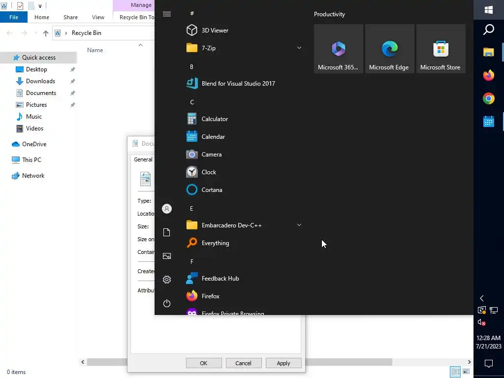
Task: Click the horizontal scrollbar right arrow
Action: click(469, 362)
